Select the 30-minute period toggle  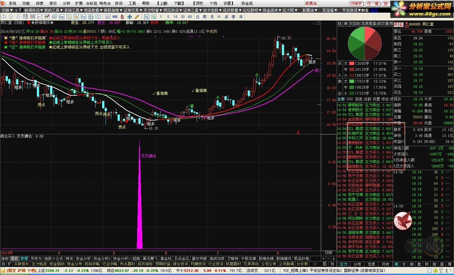(x=183, y=17)
